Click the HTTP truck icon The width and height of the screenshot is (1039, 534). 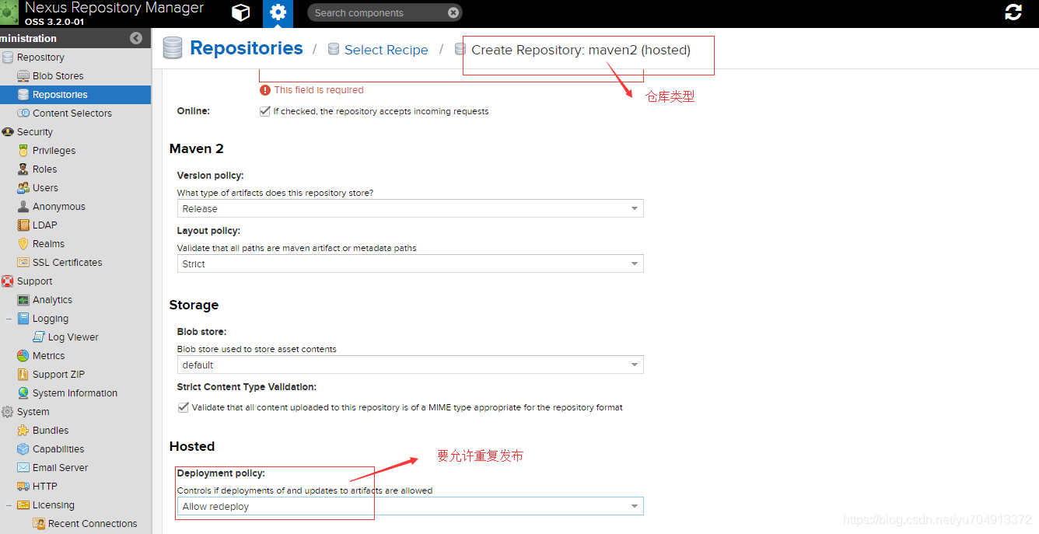pyautogui.click(x=23, y=487)
